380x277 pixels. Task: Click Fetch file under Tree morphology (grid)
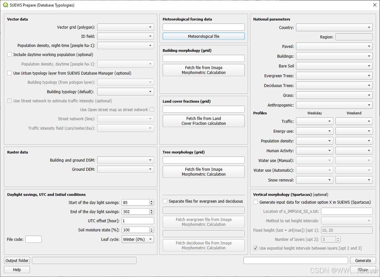click(204, 172)
